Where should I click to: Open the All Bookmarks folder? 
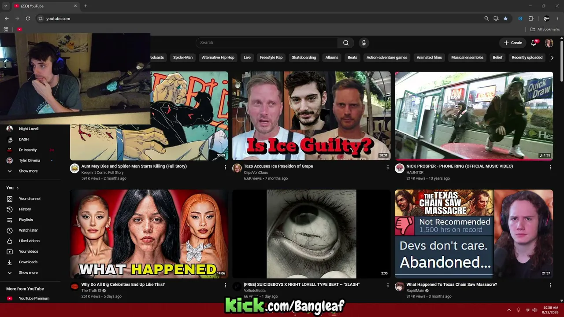[545, 29]
